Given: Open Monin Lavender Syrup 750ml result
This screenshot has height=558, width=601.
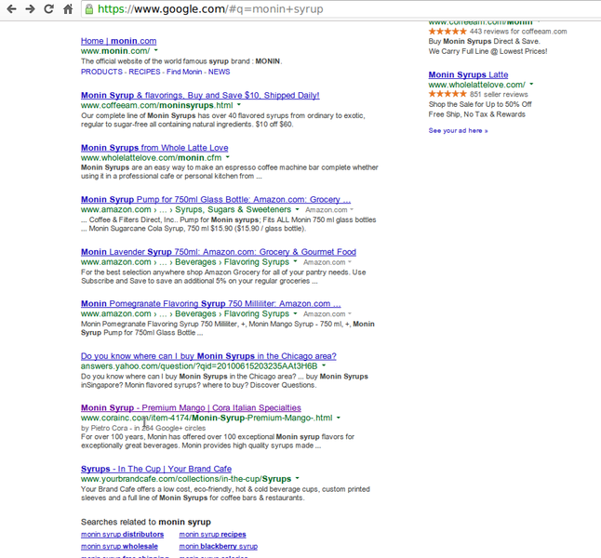Looking at the screenshot, I should pos(219,252).
